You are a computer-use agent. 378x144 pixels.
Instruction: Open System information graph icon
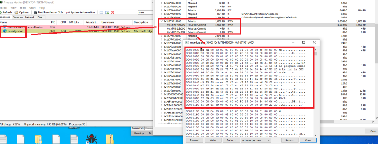point(68,12)
